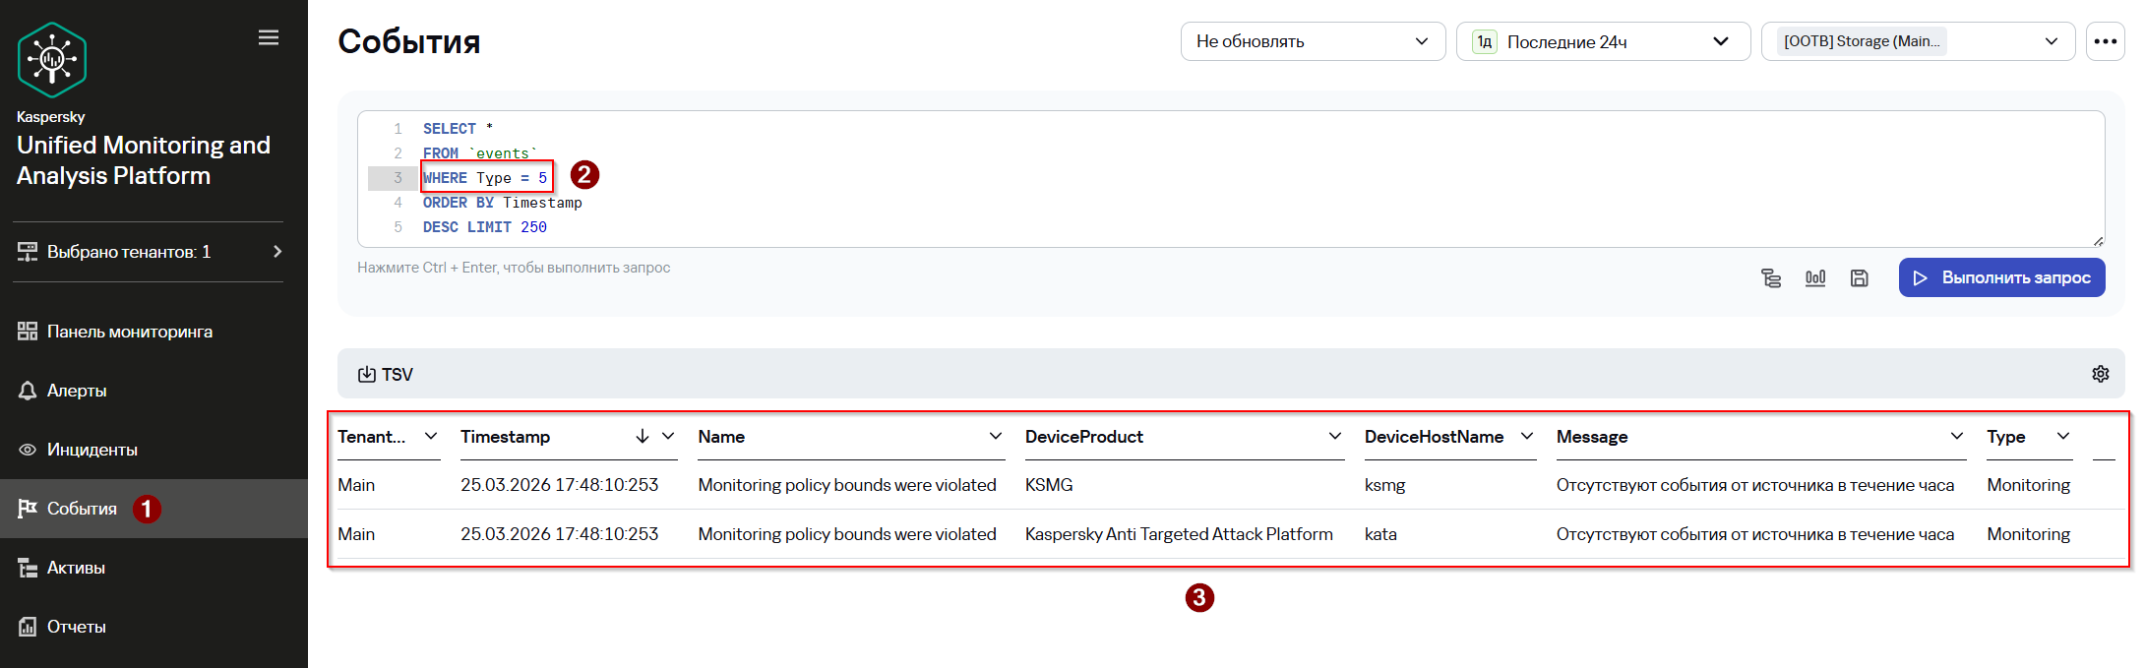
Task: Open the 'Не обновлять' refresh dropdown
Action: tap(1313, 41)
